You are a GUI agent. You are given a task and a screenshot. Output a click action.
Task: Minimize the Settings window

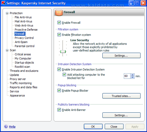131,3
